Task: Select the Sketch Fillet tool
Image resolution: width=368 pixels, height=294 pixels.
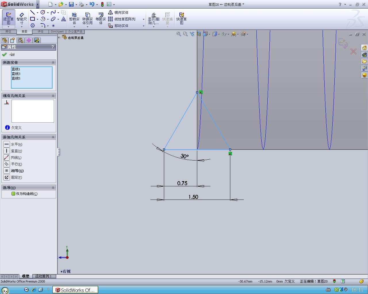Action: (43, 26)
